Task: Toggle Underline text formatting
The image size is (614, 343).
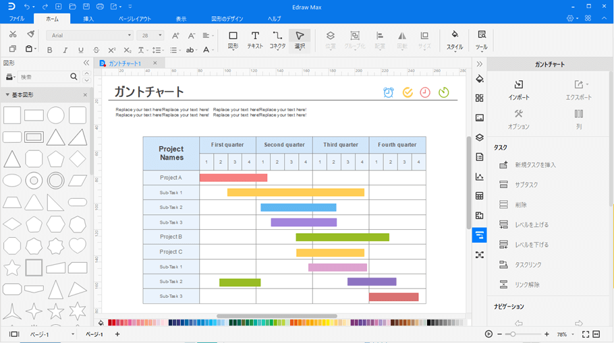Action: point(81,50)
